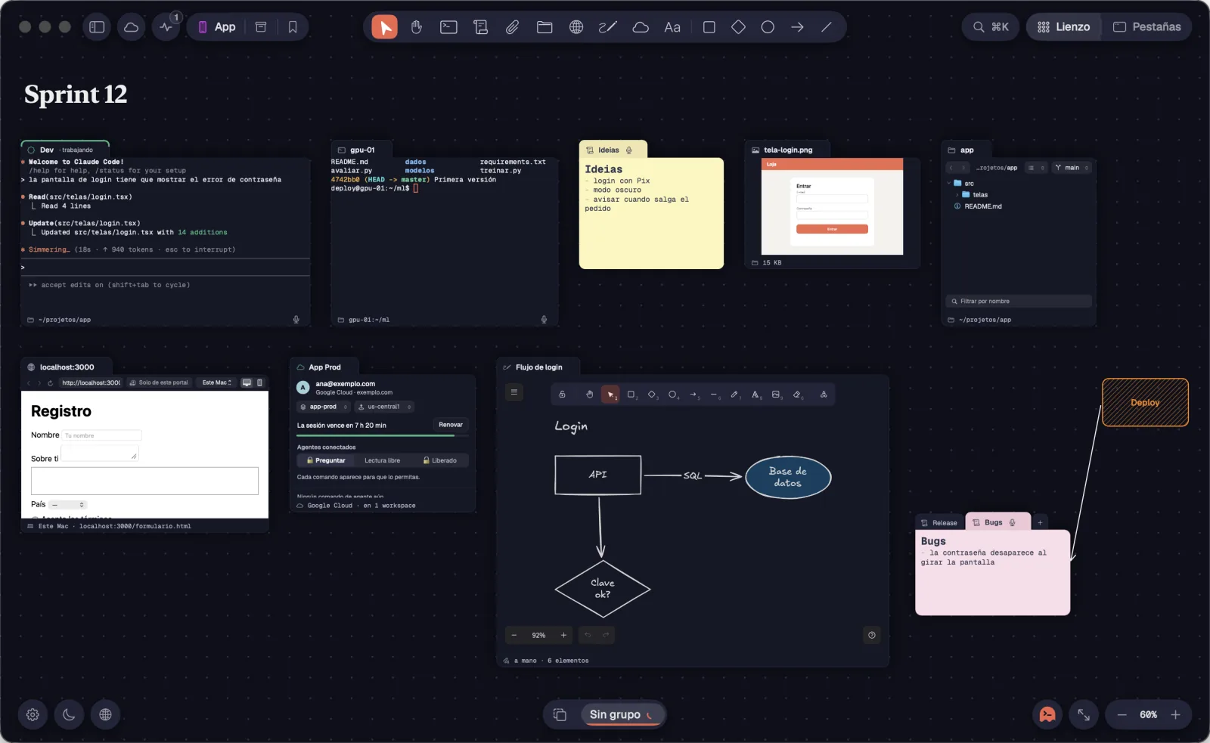This screenshot has width=1210, height=743.
Task: Open the activity pulse icon with badge
Action: click(166, 27)
